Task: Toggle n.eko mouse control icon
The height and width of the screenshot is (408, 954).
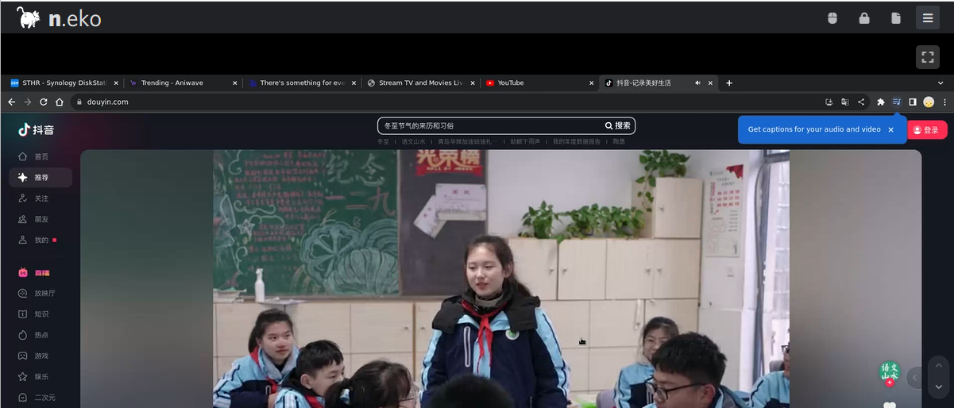Action: [832, 18]
